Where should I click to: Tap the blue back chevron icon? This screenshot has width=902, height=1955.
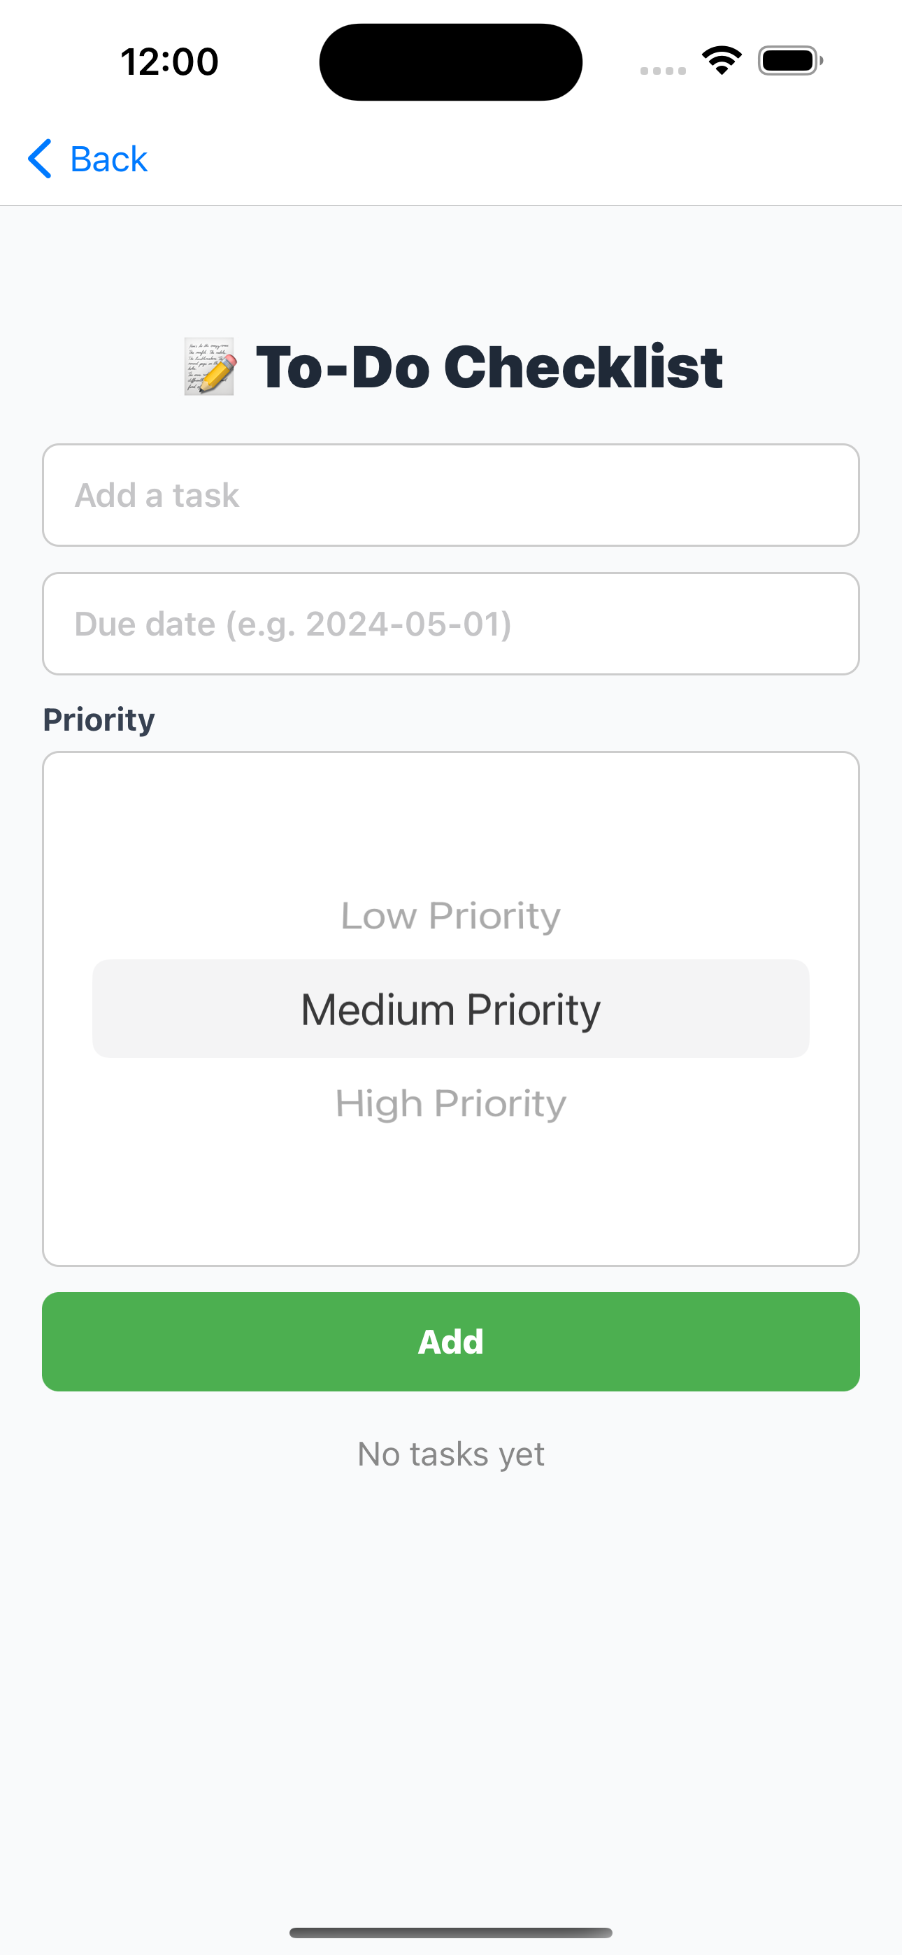(x=39, y=159)
